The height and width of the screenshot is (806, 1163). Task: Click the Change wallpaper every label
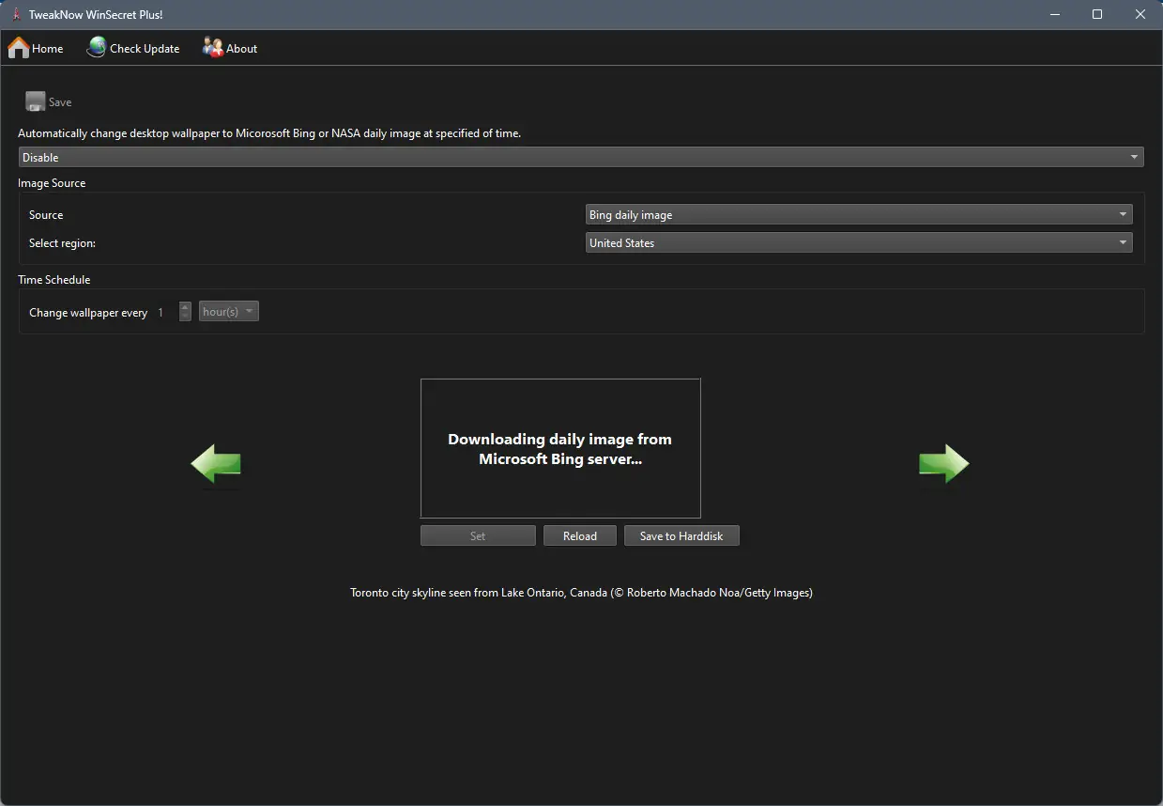pos(88,313)
